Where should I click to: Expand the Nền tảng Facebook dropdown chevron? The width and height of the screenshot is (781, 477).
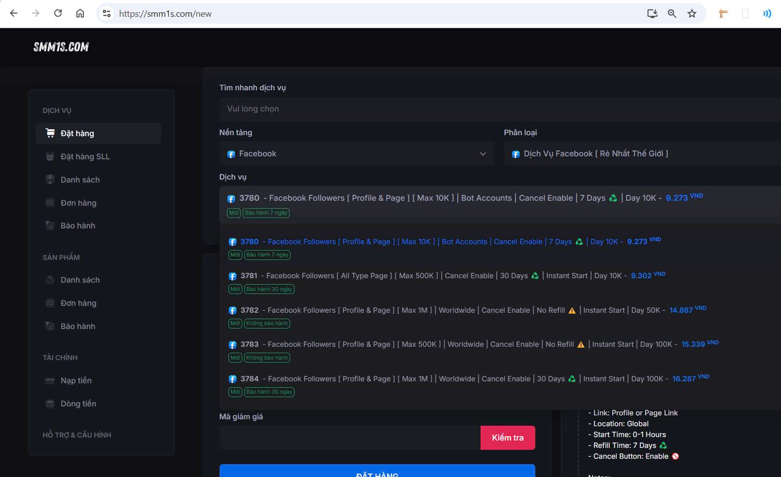pyautogui.click(x=483, y=154)
